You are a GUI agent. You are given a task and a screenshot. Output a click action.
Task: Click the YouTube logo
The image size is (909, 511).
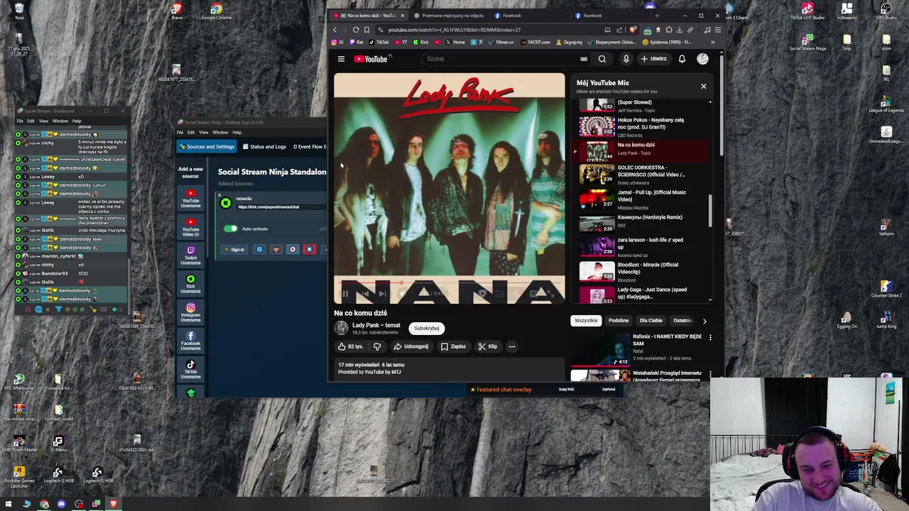(371, 59)
